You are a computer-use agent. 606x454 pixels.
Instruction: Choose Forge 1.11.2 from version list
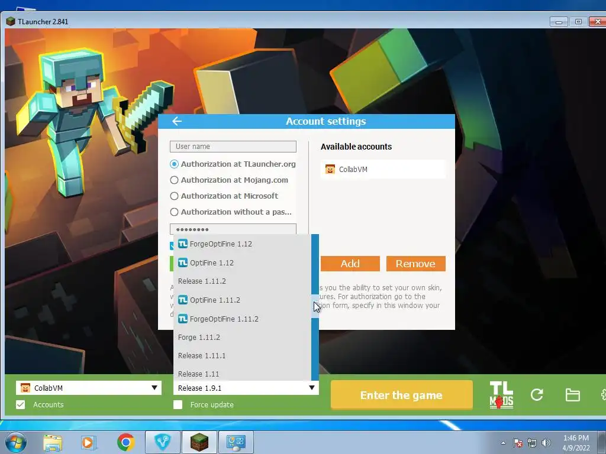[242, 337]
